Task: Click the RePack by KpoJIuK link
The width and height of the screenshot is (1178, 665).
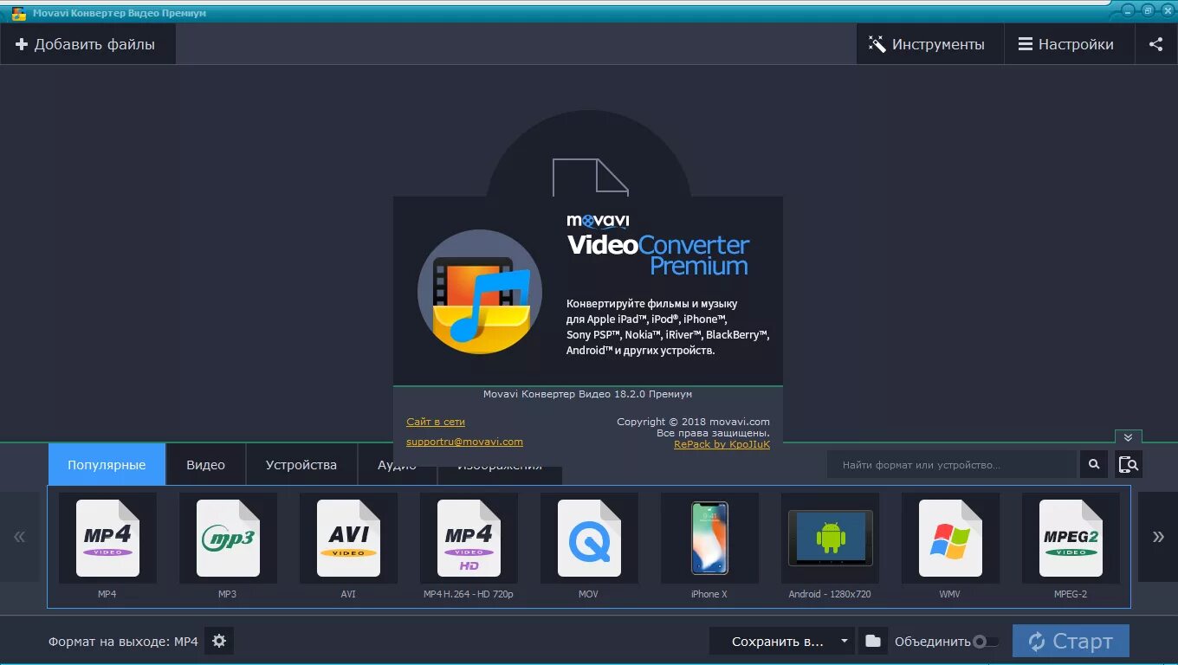Action: click(722, 444)
